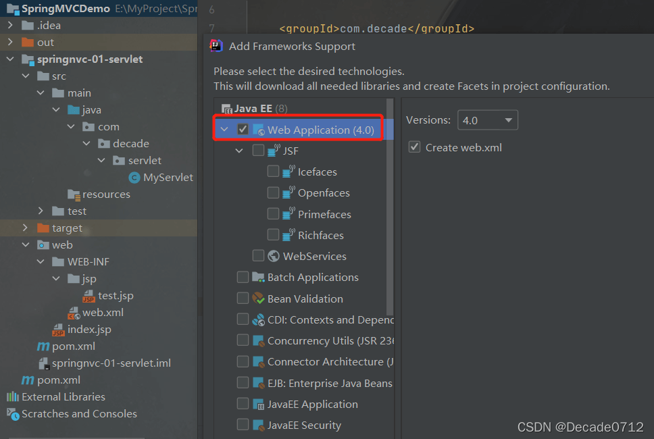Select the Bean Validation checkbox
Viewport: 654px width, 439px height.
(x=243, y=298)
